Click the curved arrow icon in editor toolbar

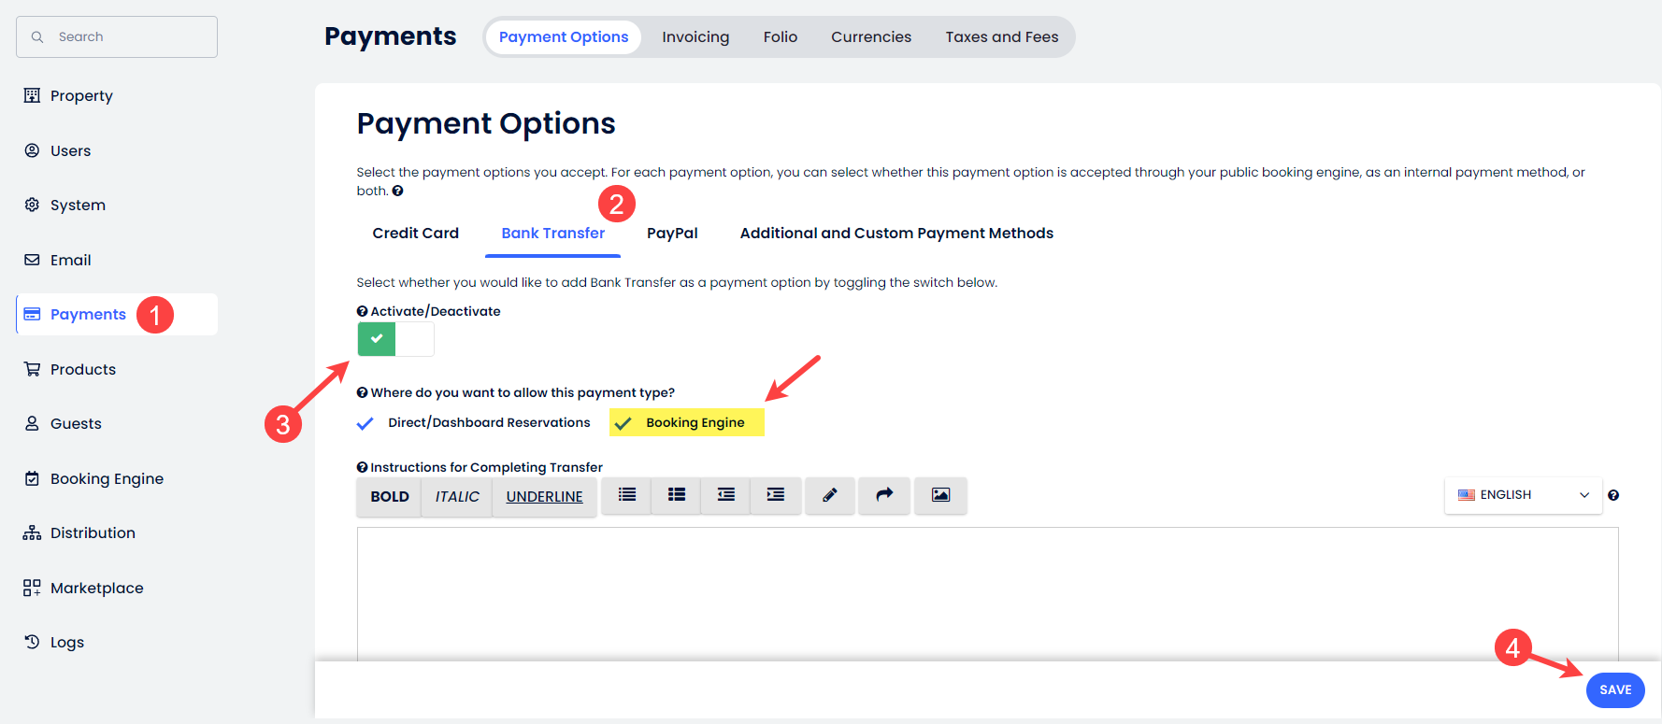[x=884, y=495]
